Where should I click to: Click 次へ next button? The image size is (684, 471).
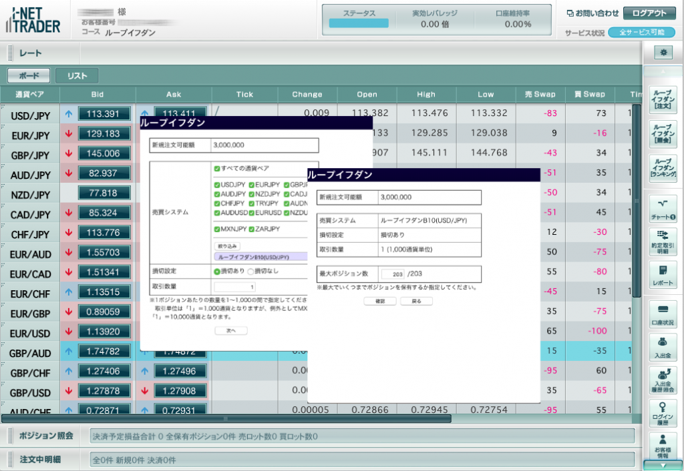[230, 331]
